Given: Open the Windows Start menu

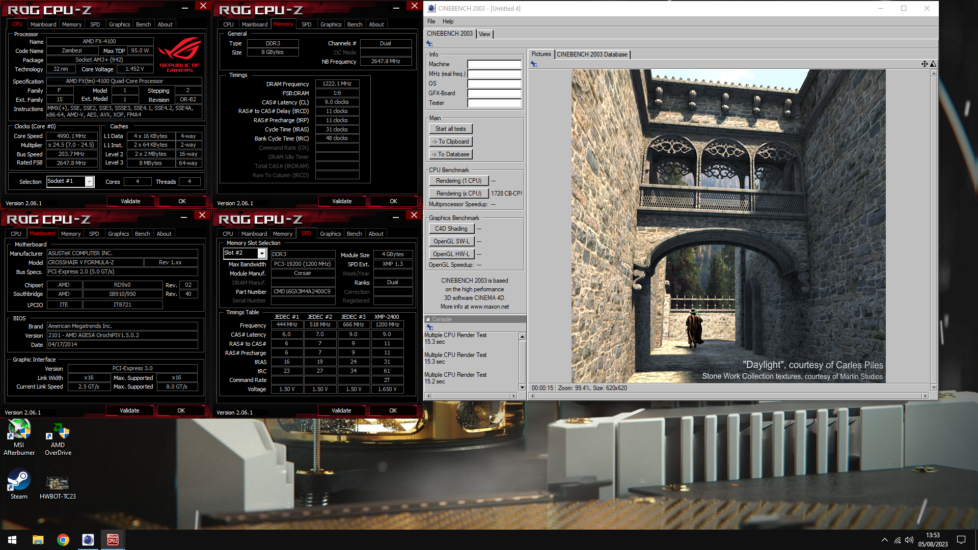Looking at the screenshot, I should pyautogui.click(x=12, y=540).
